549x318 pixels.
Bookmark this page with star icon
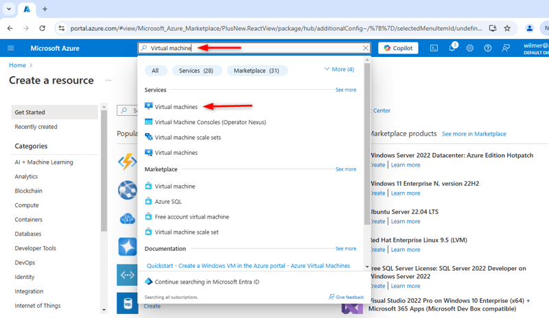[507, 28]
